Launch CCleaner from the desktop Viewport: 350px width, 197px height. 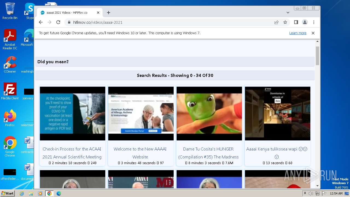10,65
